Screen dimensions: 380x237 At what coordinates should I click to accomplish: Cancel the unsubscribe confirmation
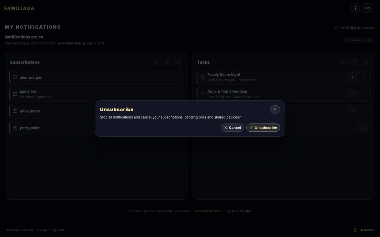pos(232,128)
